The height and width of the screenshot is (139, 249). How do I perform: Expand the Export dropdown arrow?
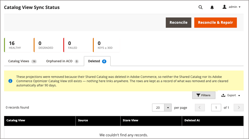pos(239,96)
